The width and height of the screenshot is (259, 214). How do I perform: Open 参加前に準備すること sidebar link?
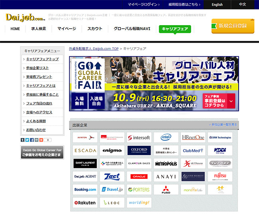pos(43,94)
